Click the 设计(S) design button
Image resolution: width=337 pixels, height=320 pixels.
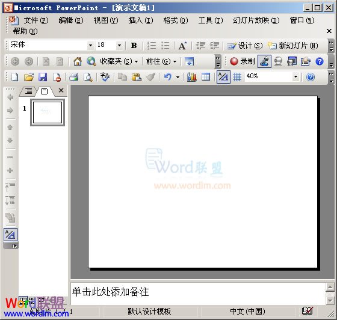[x=245, y=46]
